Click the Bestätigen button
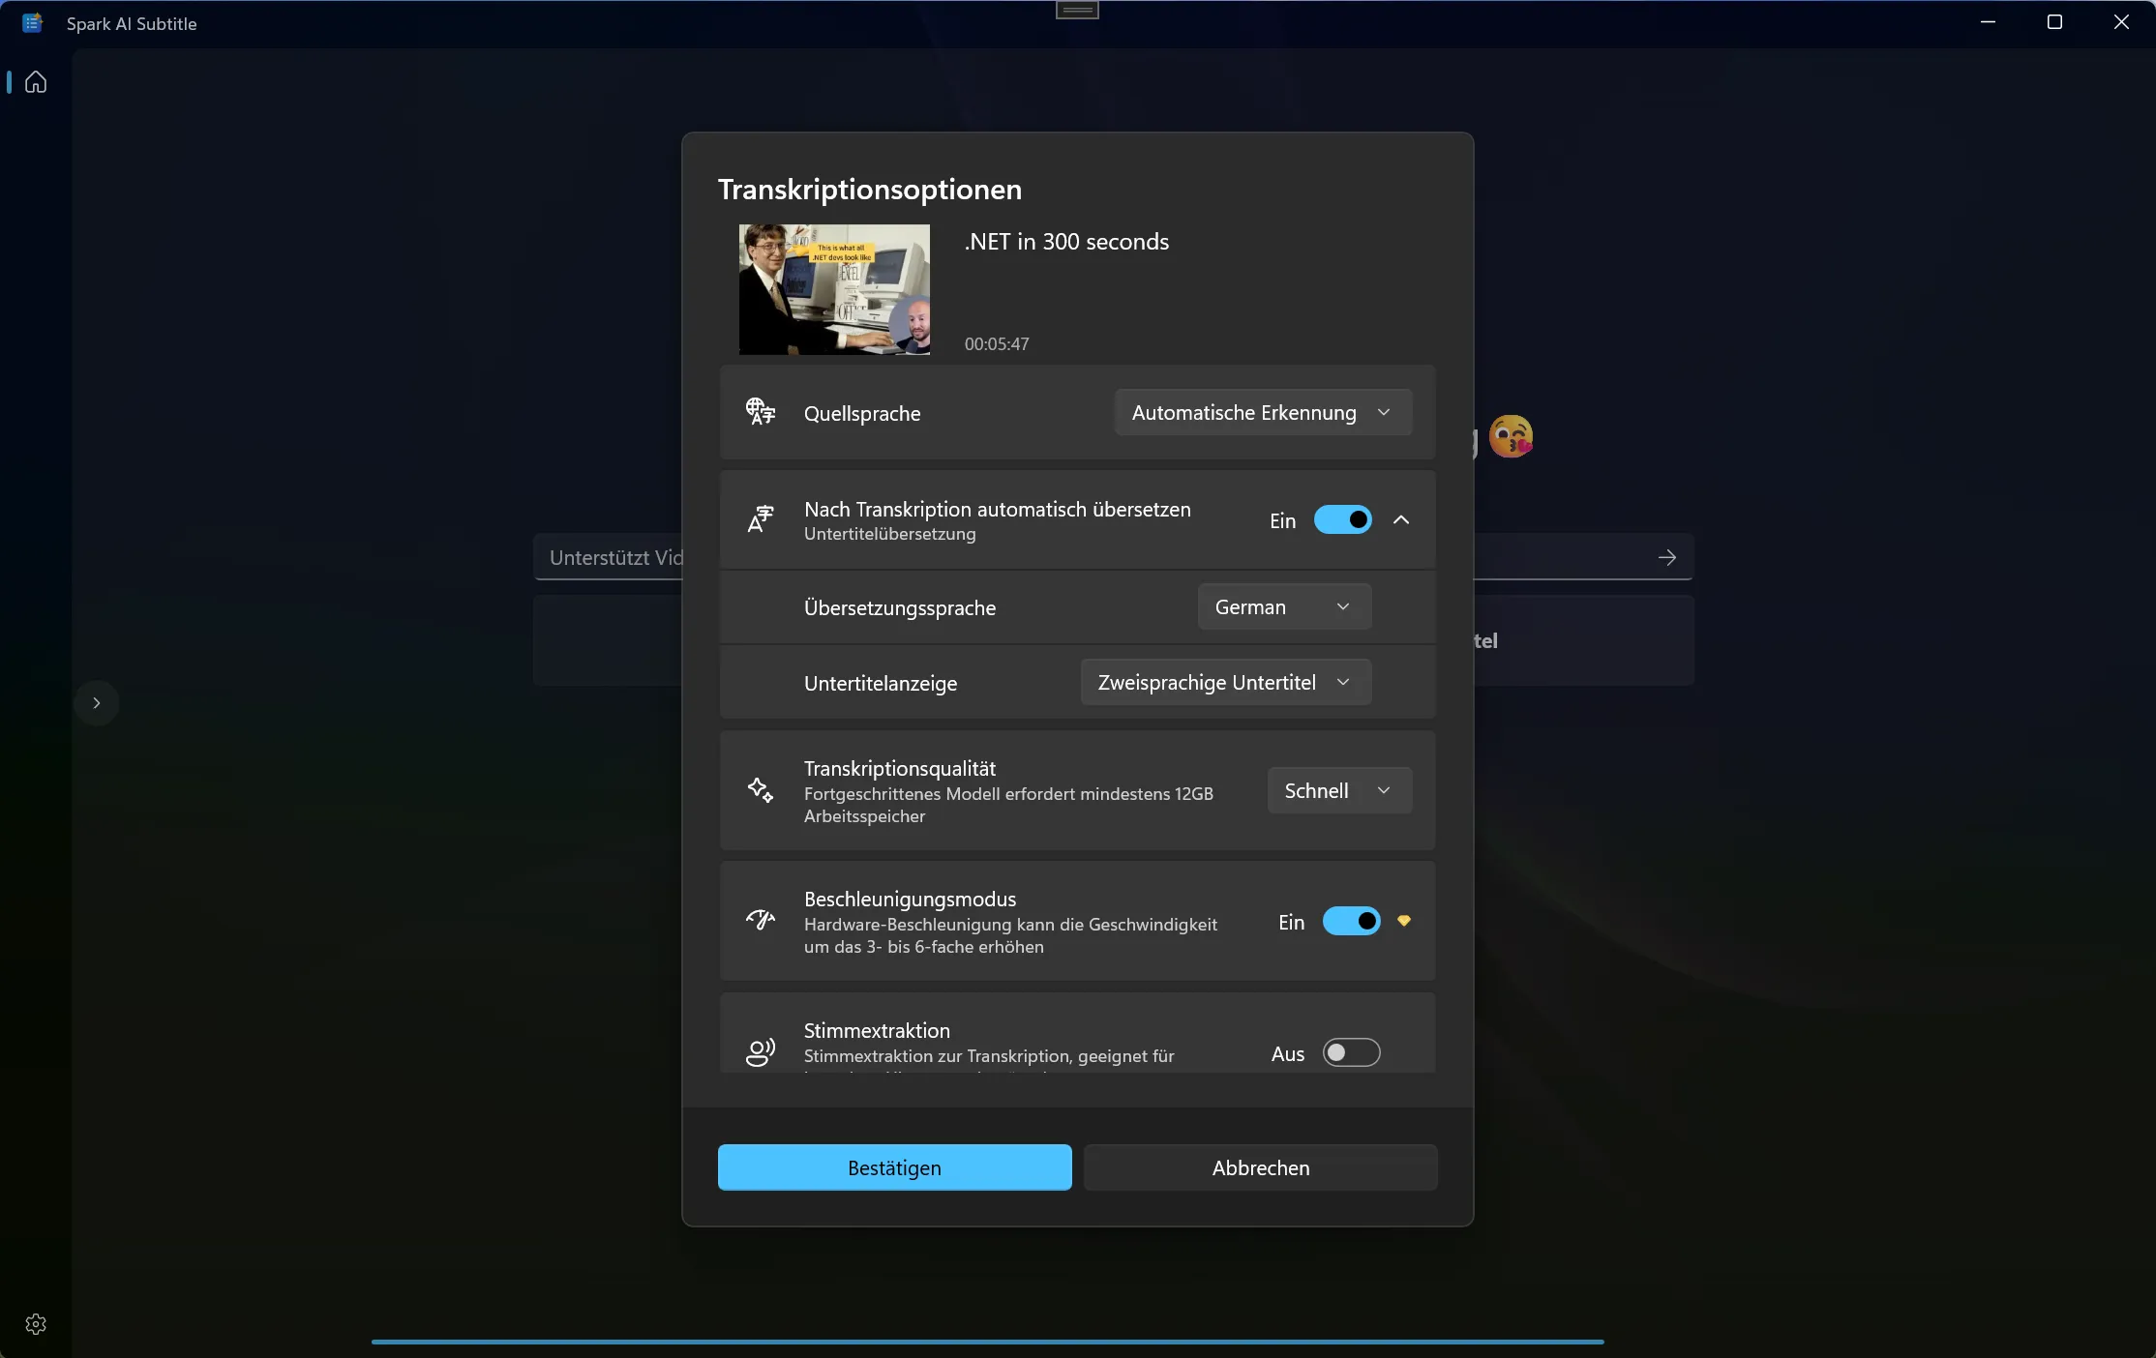Screen dimensions: 2156x1358 [x=894, y=1167]
